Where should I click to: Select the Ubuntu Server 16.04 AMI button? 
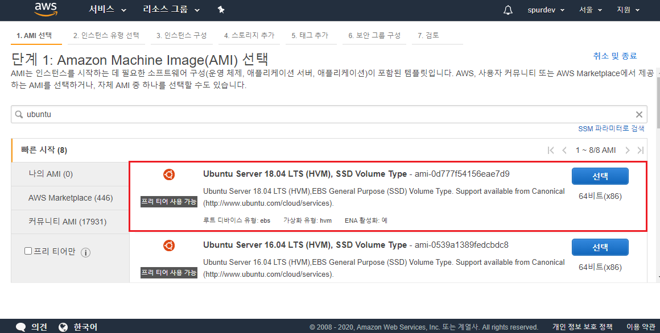(x=600, y=247)
